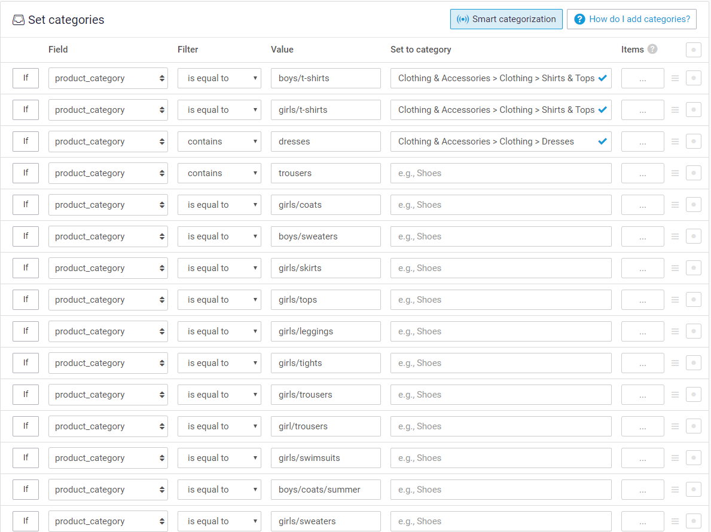Click the Items count box for girls/tops

[642, 300]
